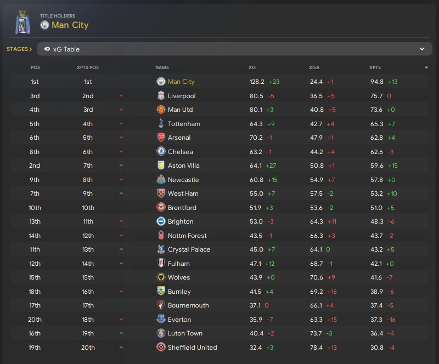Sort table by XGA column header
The width and height of the screenshot is (439, 364).
tap(314, 67)
